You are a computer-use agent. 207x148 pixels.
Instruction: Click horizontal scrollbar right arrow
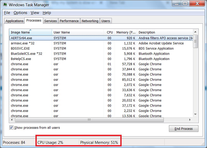[190, 120]
